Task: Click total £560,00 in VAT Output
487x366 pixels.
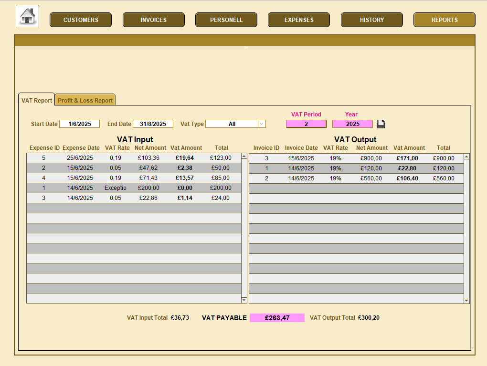Action: [x=444, y=178]
